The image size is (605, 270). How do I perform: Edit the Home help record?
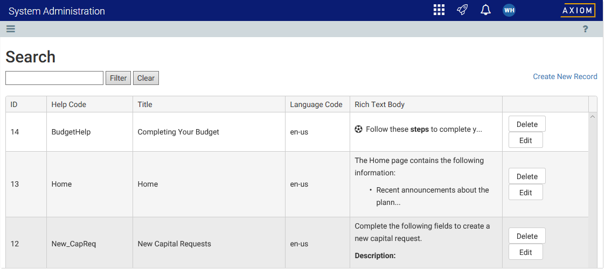click(x=525, y=193)
